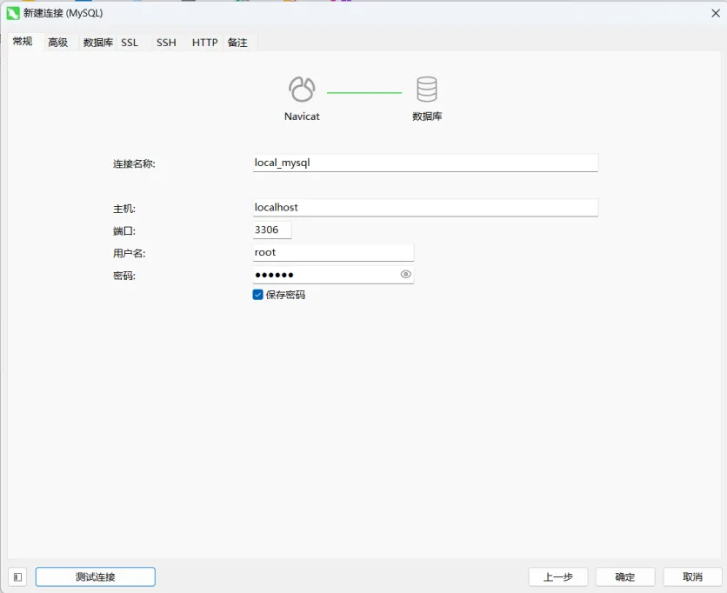This screenshot has height=593, width=727.
Task: Click the 保存密码 label text
Action: pos(285,295)
